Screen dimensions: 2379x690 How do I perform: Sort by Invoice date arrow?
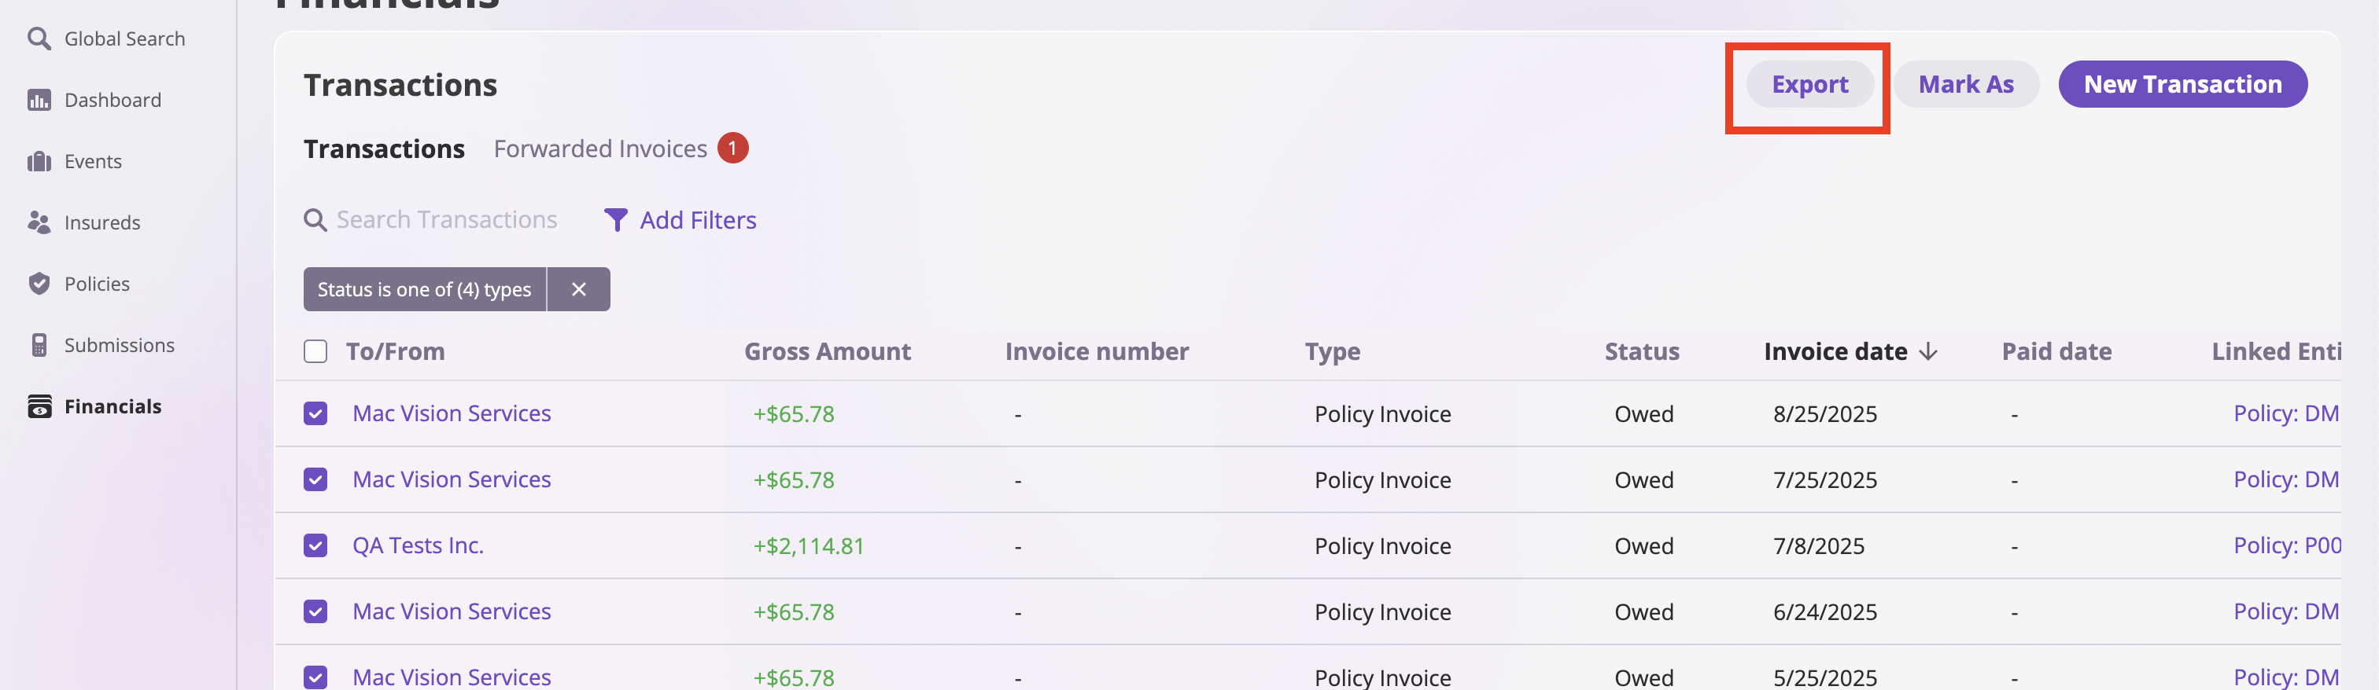[x=1927, y=351]
